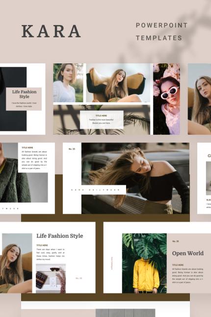211x317 pixels.
Task: Click the spaced "KARA DAILYWEAR" caption strip
Action: tap(95, 190)
